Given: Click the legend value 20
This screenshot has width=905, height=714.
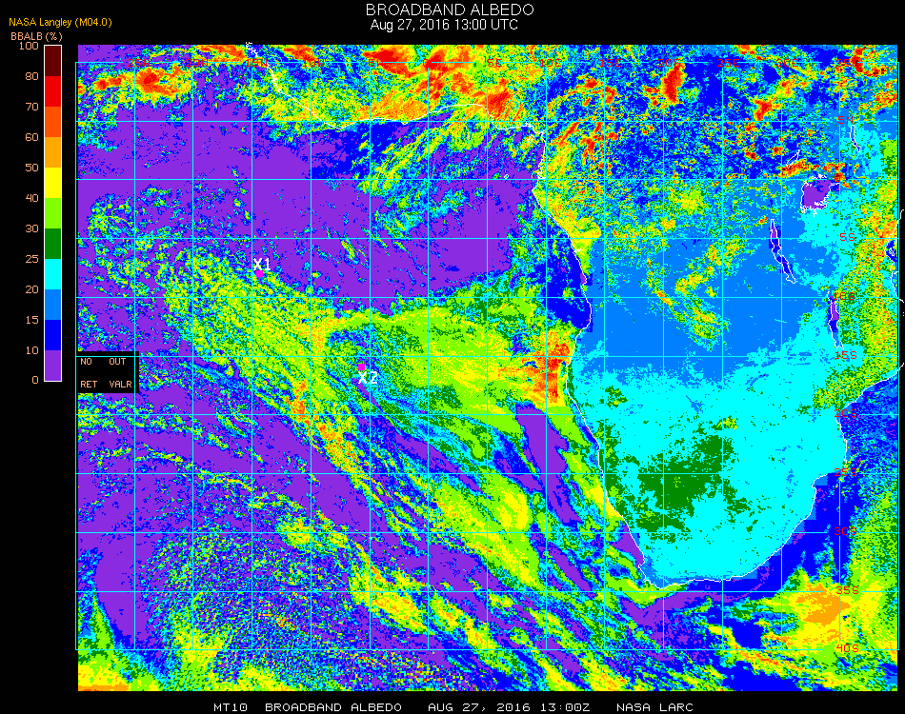Looking at the screenshot, I should pos(31,289).
